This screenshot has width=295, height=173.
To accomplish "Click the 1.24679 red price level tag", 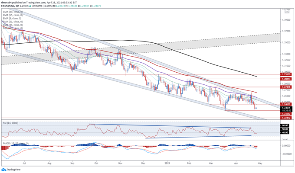I will 286,104.
